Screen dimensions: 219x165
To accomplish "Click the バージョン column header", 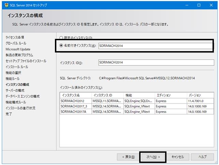I will pyautogui.click(x=200, y=95).
